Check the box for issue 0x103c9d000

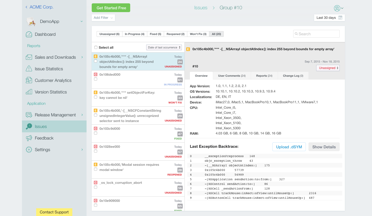[96, 133]
